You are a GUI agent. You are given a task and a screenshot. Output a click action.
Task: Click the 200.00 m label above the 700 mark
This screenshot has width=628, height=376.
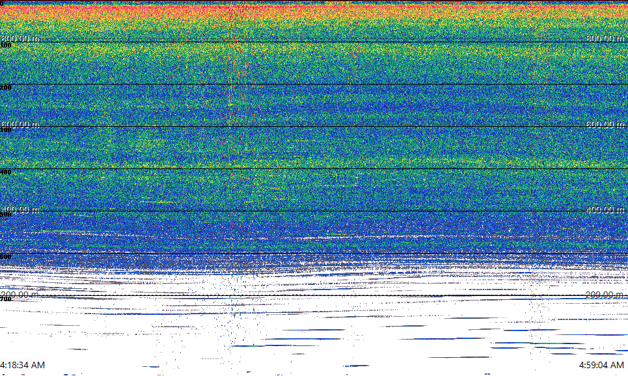pyautogui.click(x=20, y=294)
